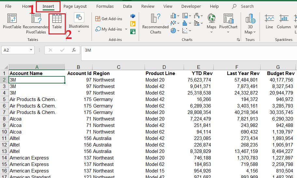Click cell with value 75,623,774
The width and height of the screenshot is (297, 178).
(x=198, y=80)
